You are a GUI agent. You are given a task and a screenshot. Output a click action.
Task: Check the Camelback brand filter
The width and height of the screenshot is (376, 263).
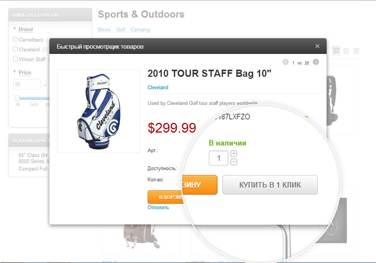15,39
